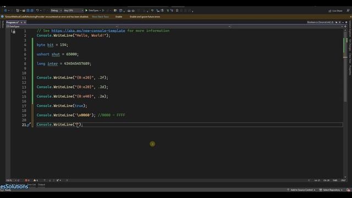Click the notifications icon at bottom right
The width and height of the screenshot is (352, 198).
point(348,190)
